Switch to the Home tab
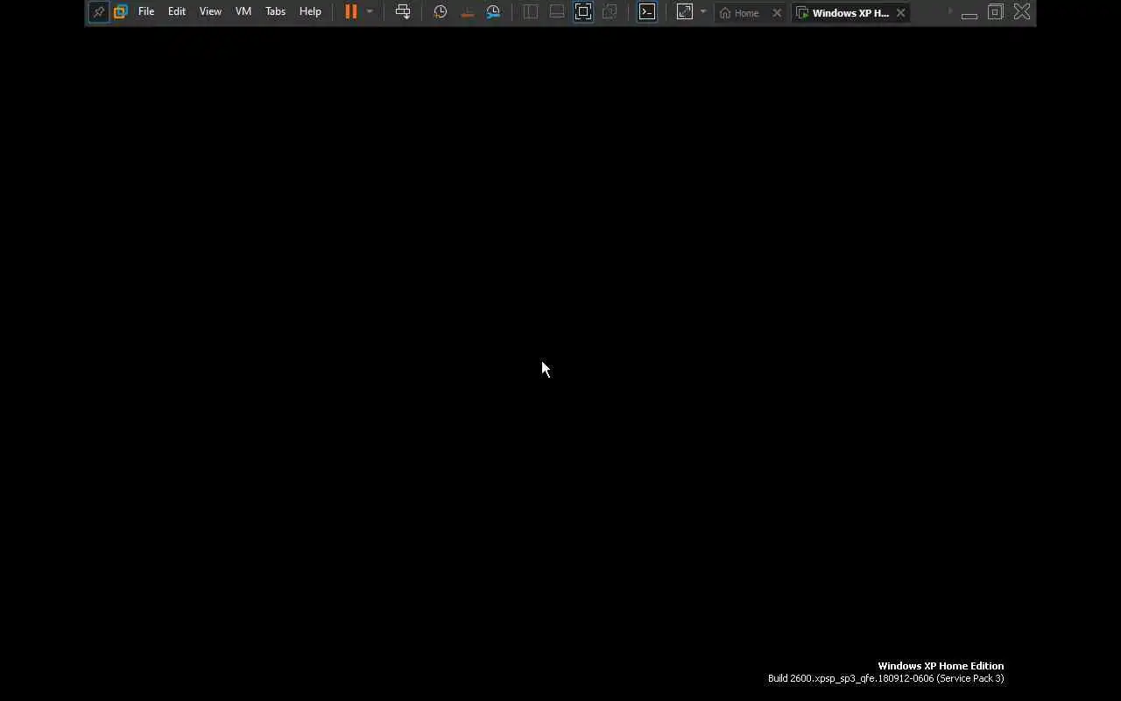 (x=740, y=13)
